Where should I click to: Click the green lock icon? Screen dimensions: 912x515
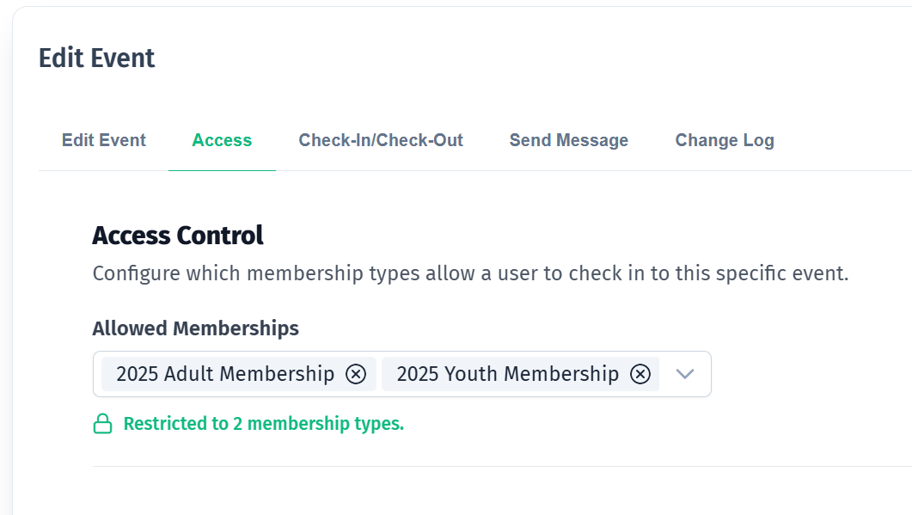point(103,424)
